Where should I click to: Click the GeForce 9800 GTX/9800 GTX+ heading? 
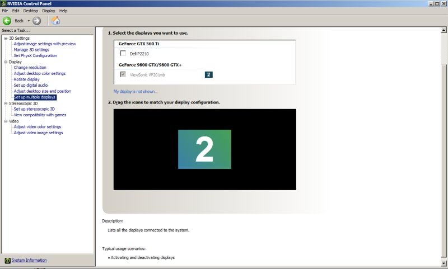click(150, 65)
